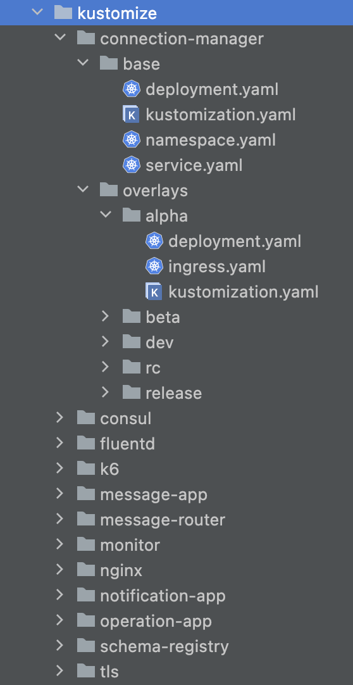This screenshot has height=685, width=353.
Task: Click Kustomize K icon of base kustomization.yaml
Action: tap(131, 115)
